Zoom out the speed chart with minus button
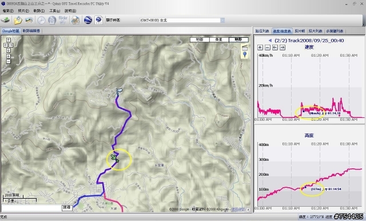Image resolution: width=366 pixels, height=221 pixels. coord(268,48)
